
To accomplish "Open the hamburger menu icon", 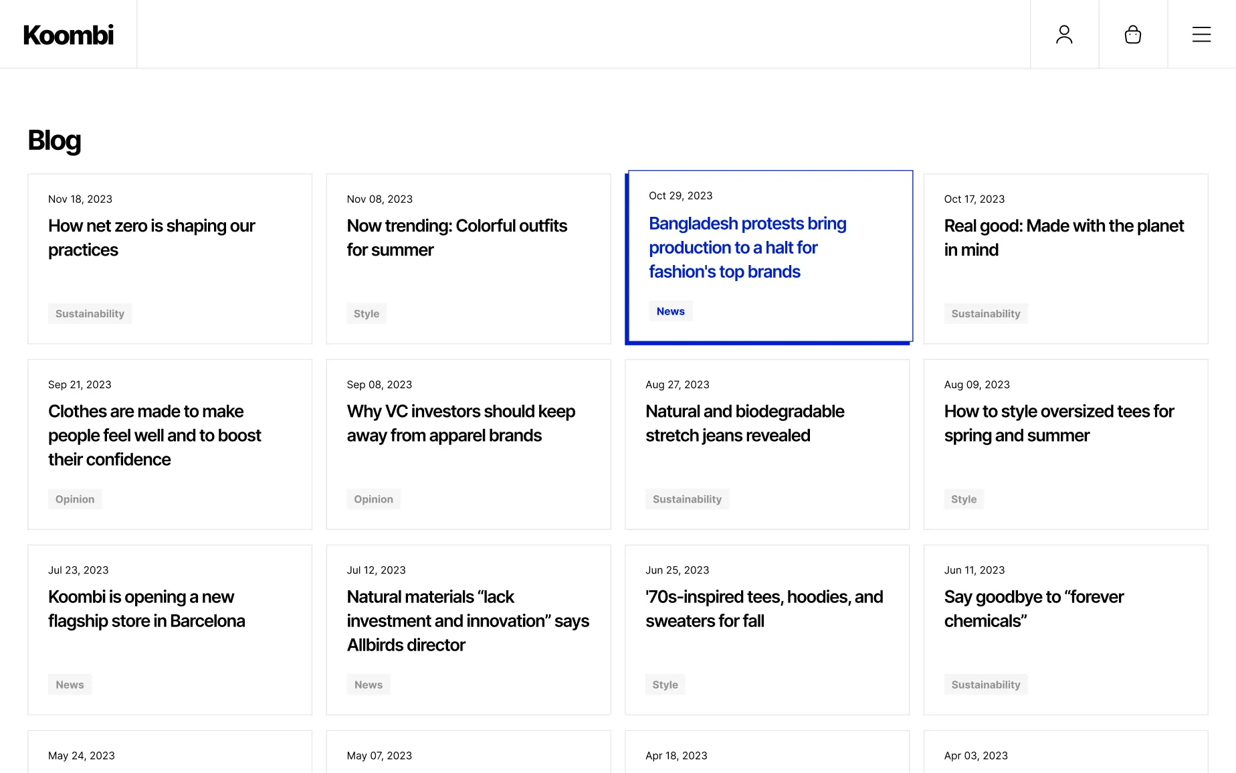I will (x=1201, y=34).
